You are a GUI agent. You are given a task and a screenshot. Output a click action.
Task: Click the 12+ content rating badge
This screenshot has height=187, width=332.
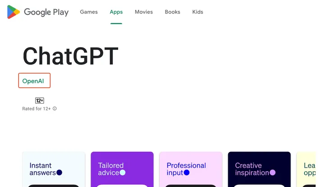pyautogui.click(x=40, y=100)
